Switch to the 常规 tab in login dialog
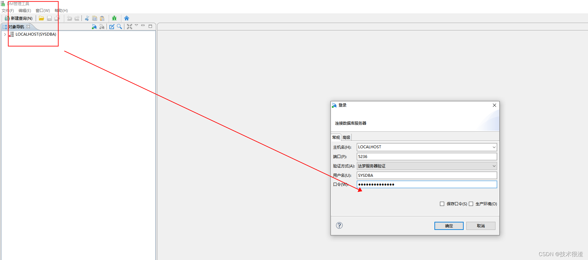The width and height of the screenshot is (588, 260). [336, 137]
